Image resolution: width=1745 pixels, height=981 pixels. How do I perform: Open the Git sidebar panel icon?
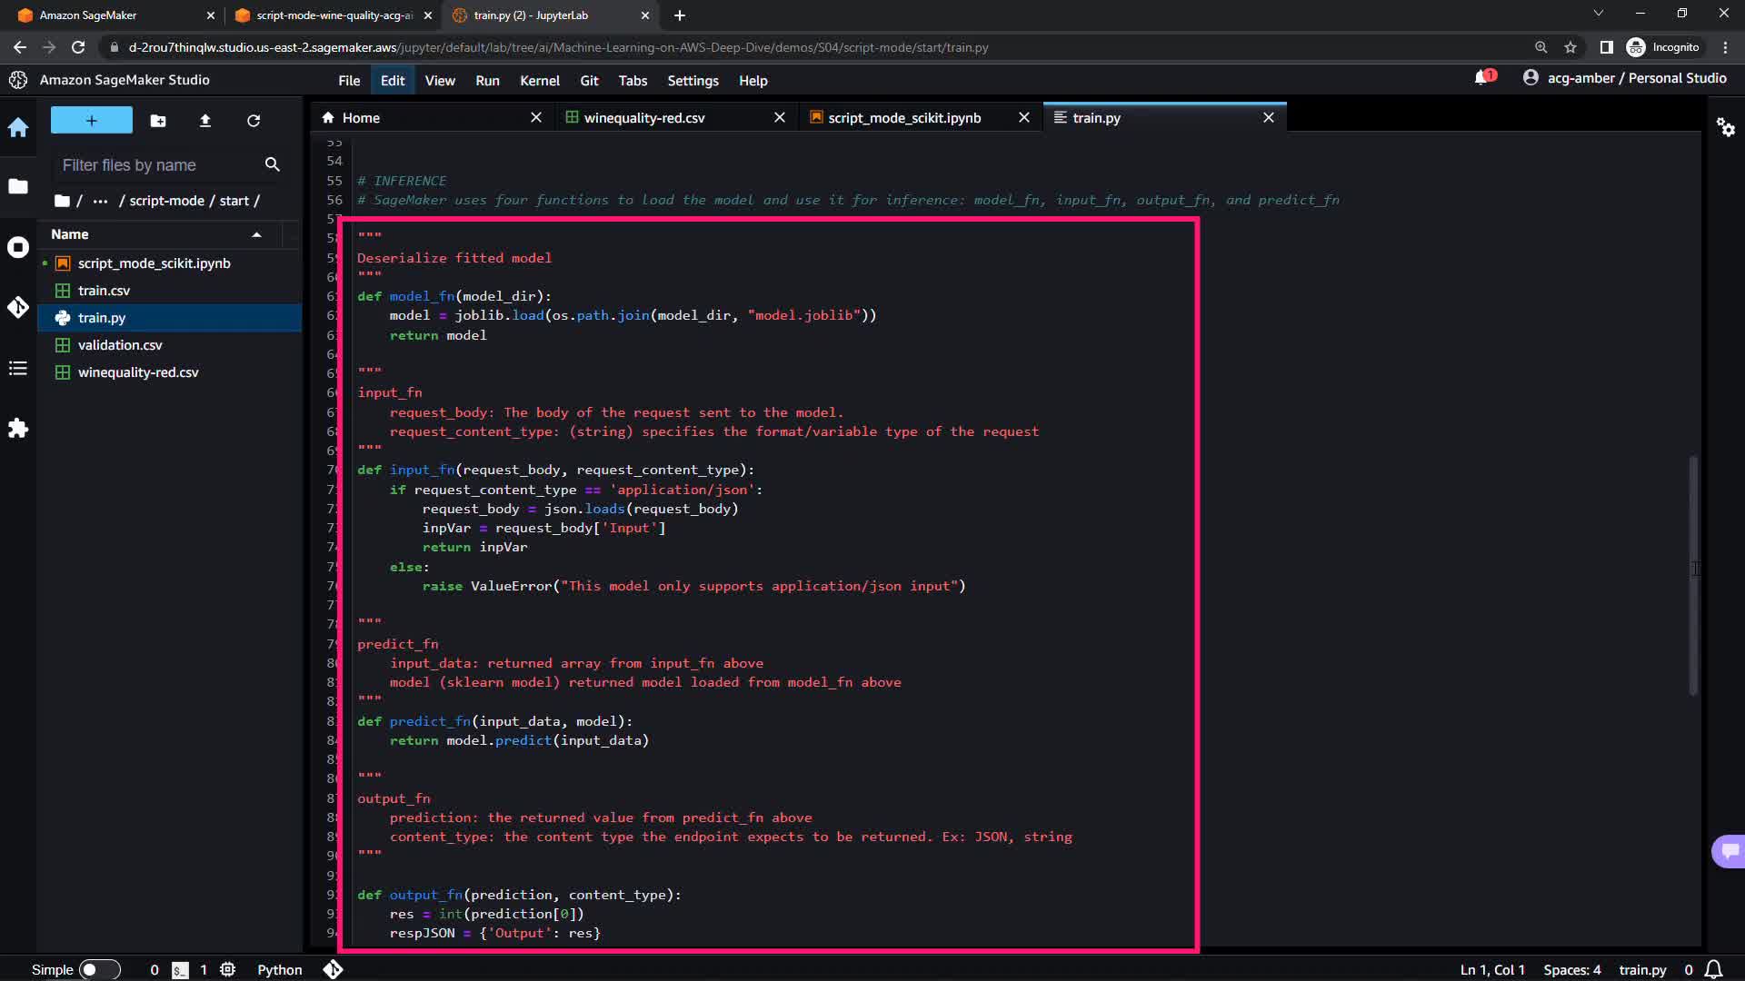tap(18, 307)
